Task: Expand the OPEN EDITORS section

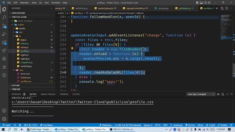Action: tap(32, 13)
